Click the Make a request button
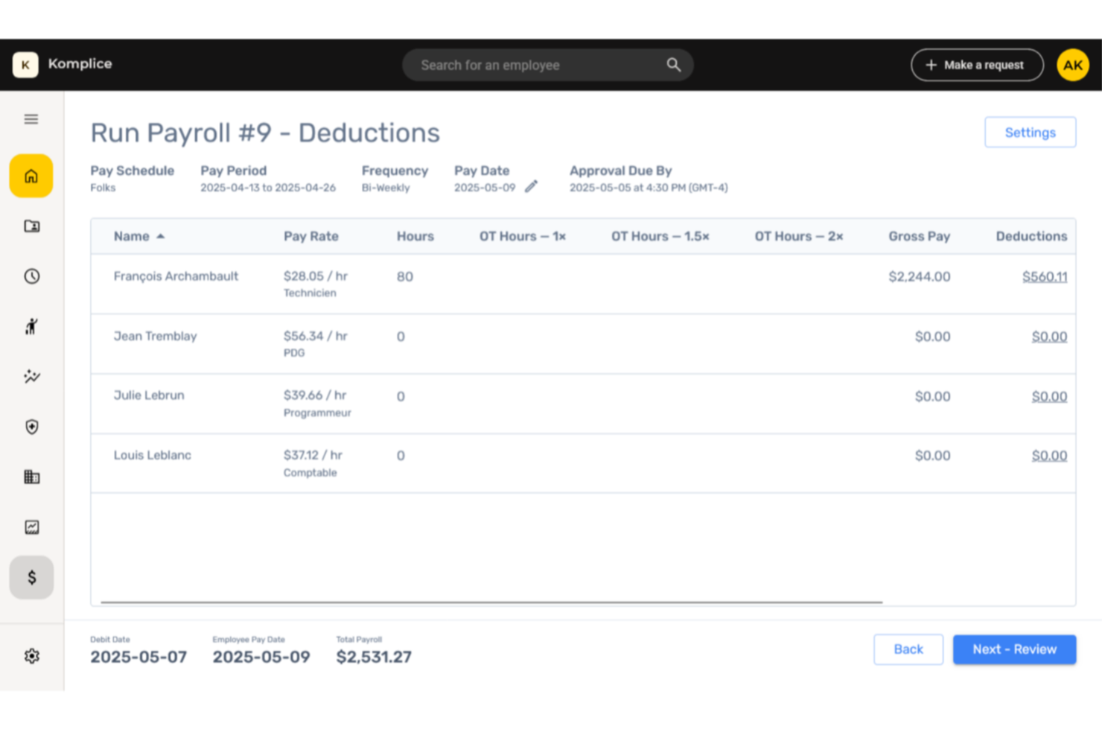Screen dimensions: 1102x735 [x=976, y=65]
